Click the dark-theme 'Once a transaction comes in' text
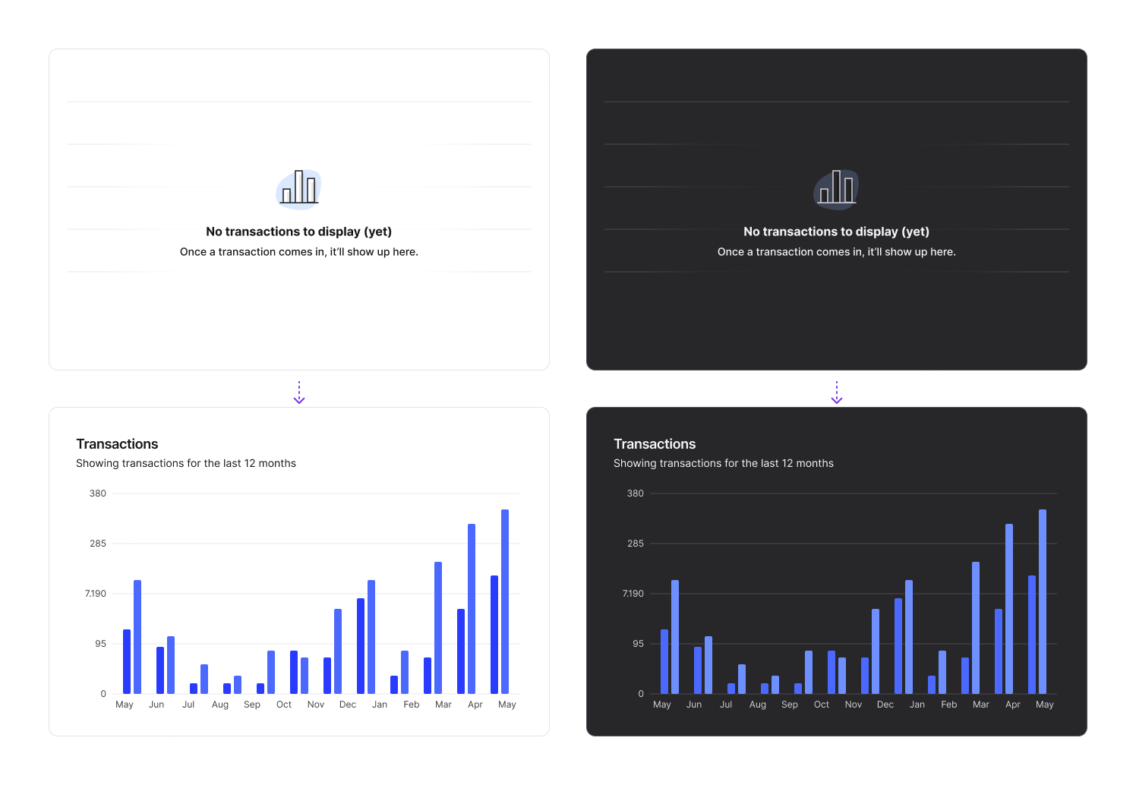This screenshot has height=785, width=1136. tap(837, 252)
